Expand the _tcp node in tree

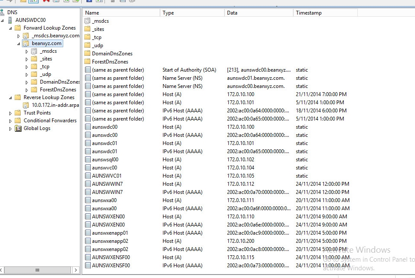click(27, 67)
